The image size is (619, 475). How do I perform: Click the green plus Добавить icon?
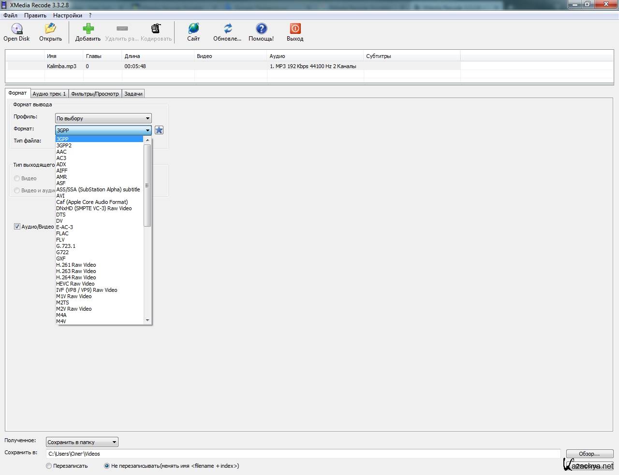[88, 29]
